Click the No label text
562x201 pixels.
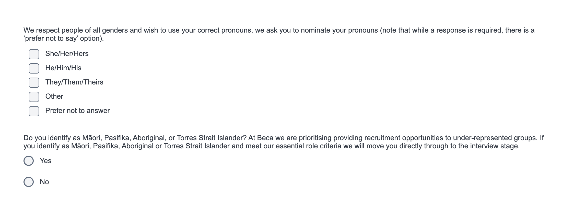(44, 182)
